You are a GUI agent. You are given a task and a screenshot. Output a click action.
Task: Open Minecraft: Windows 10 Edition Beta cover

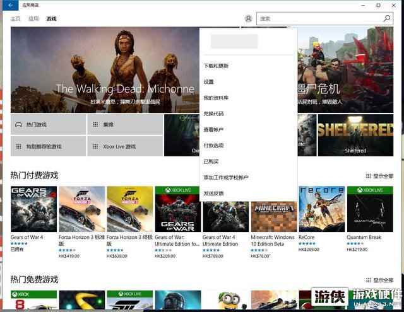[x=274, y=217]
